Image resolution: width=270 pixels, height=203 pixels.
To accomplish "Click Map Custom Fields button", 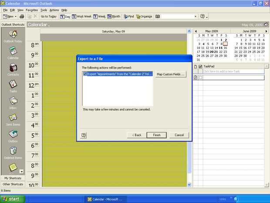I will tap(171, 74).
